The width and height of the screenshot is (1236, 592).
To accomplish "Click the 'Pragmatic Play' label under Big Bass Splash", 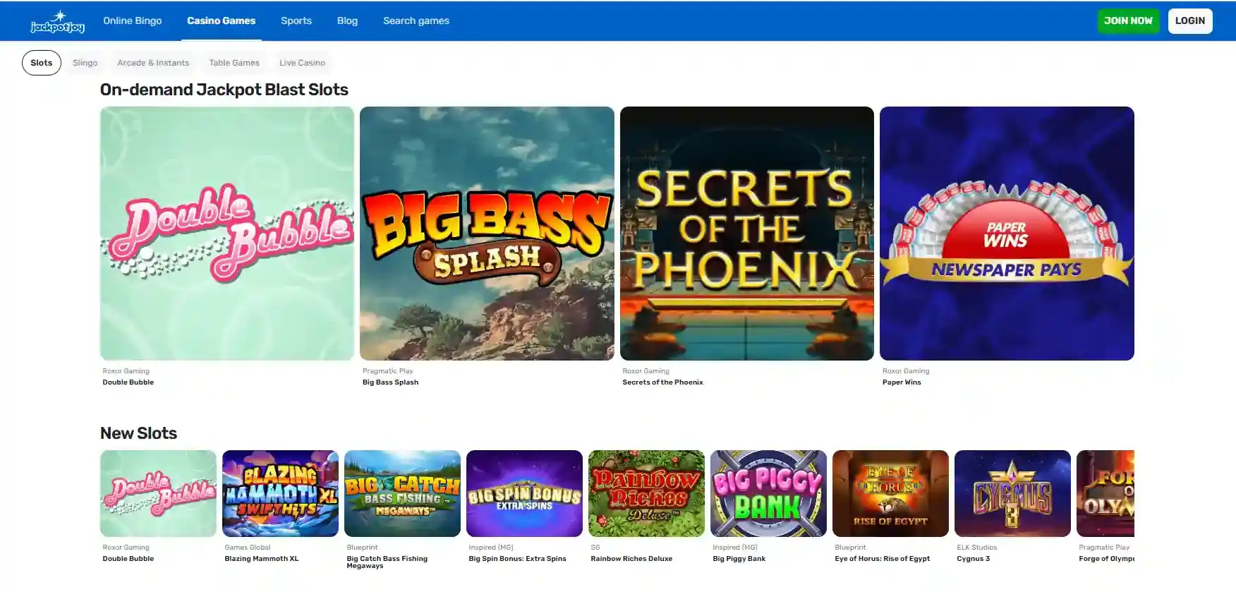I will point(387,371).
